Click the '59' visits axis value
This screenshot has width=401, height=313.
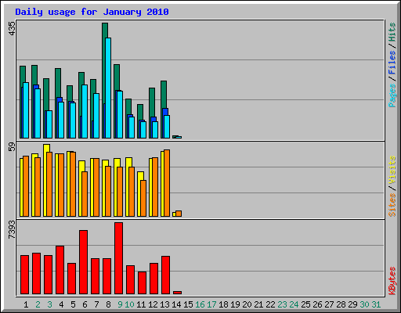coord(12,147)
